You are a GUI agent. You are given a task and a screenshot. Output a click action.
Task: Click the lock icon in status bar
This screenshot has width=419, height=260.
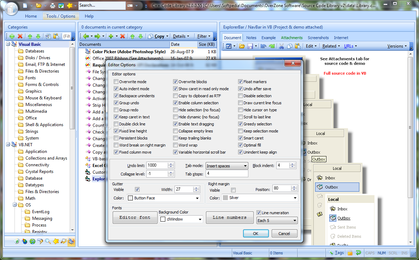pos(350,253)
